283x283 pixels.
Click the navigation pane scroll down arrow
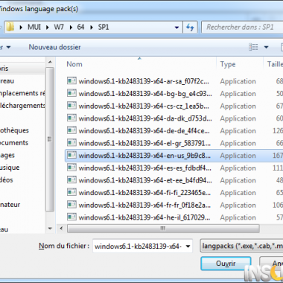coord(50,229)
